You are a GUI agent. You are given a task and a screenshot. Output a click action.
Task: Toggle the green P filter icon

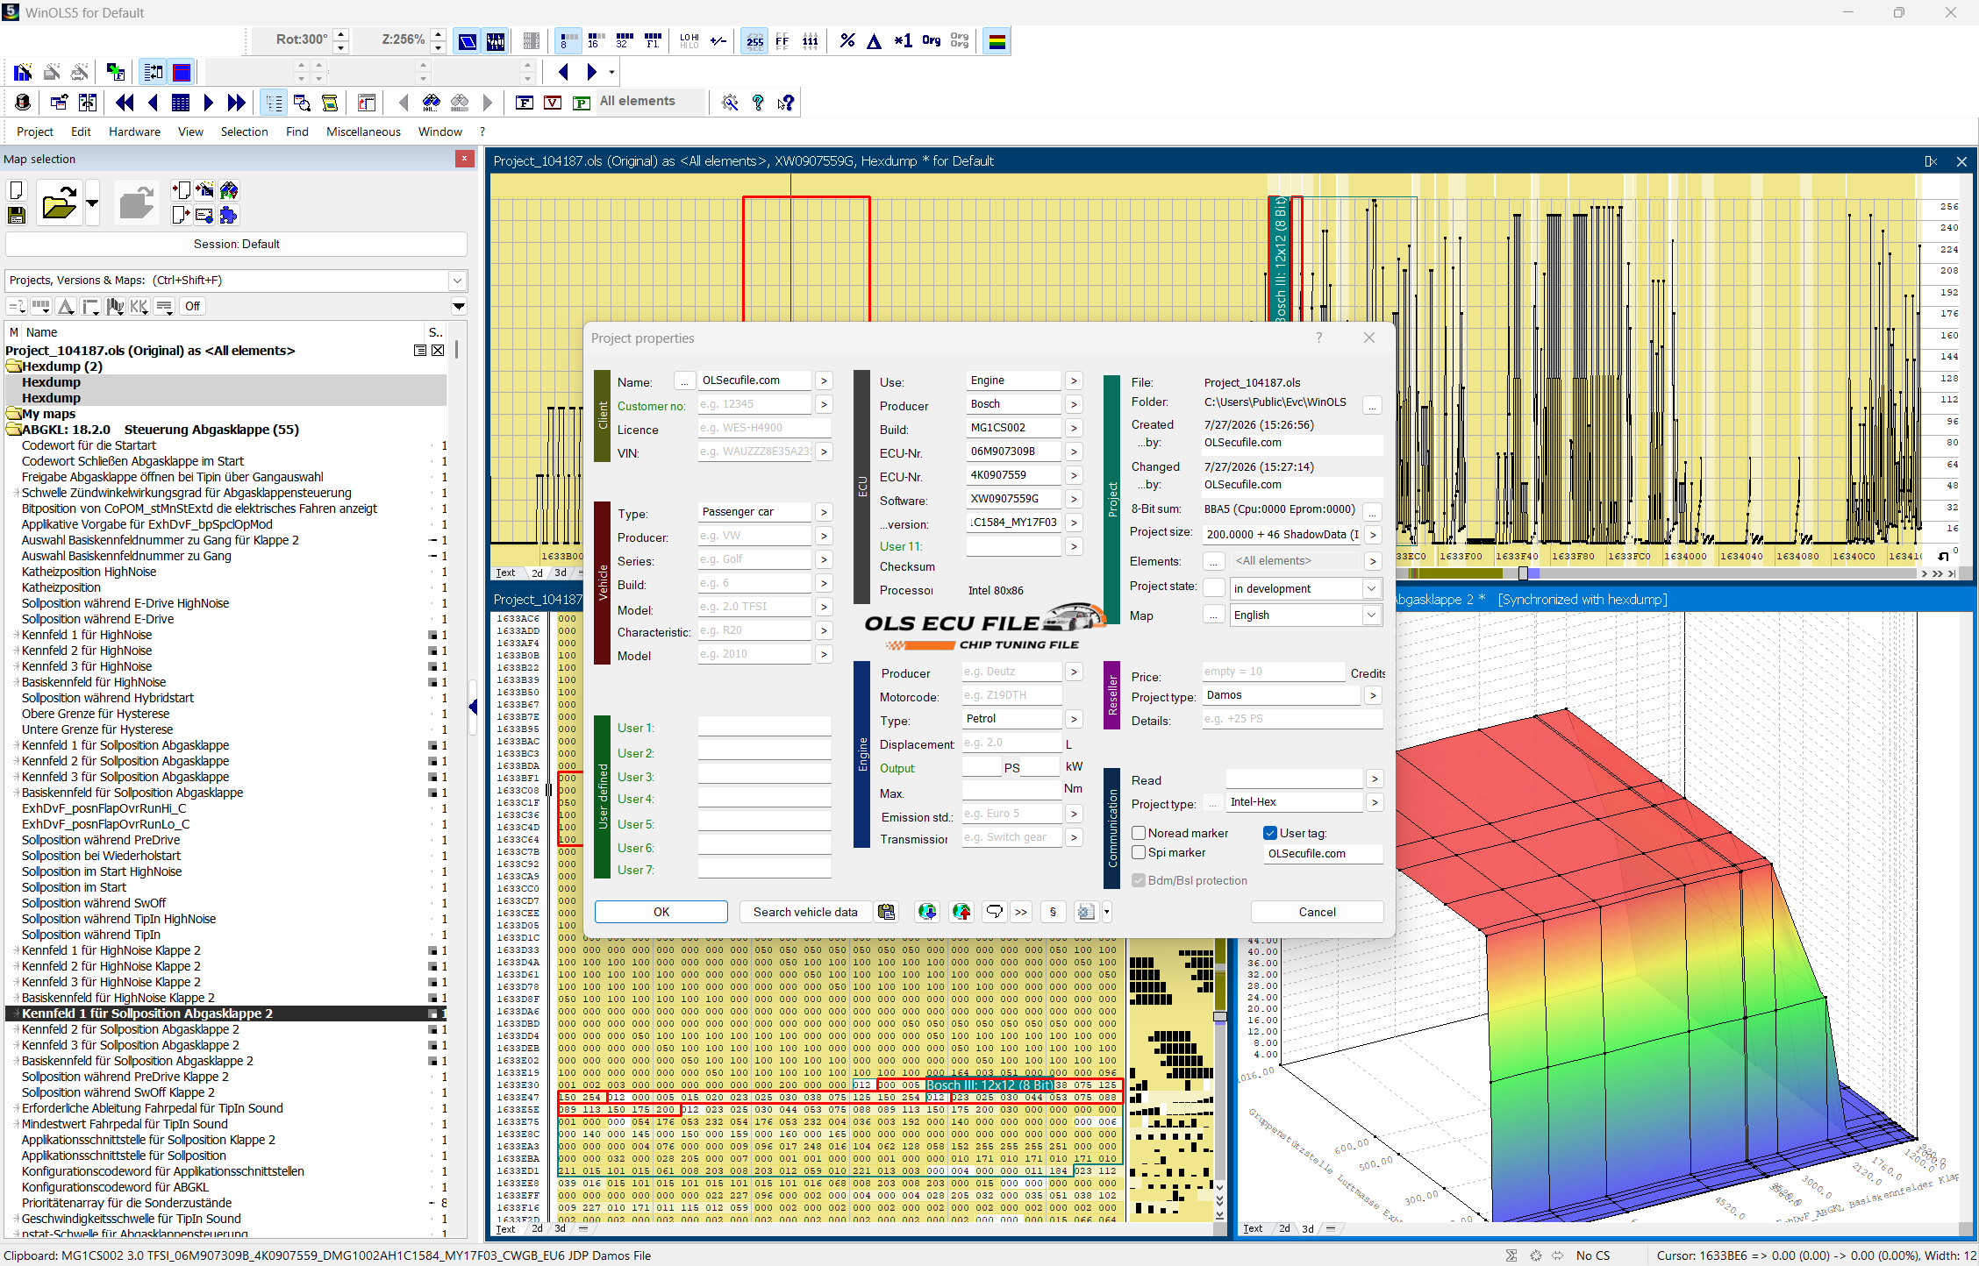click(x=581, y=103)
